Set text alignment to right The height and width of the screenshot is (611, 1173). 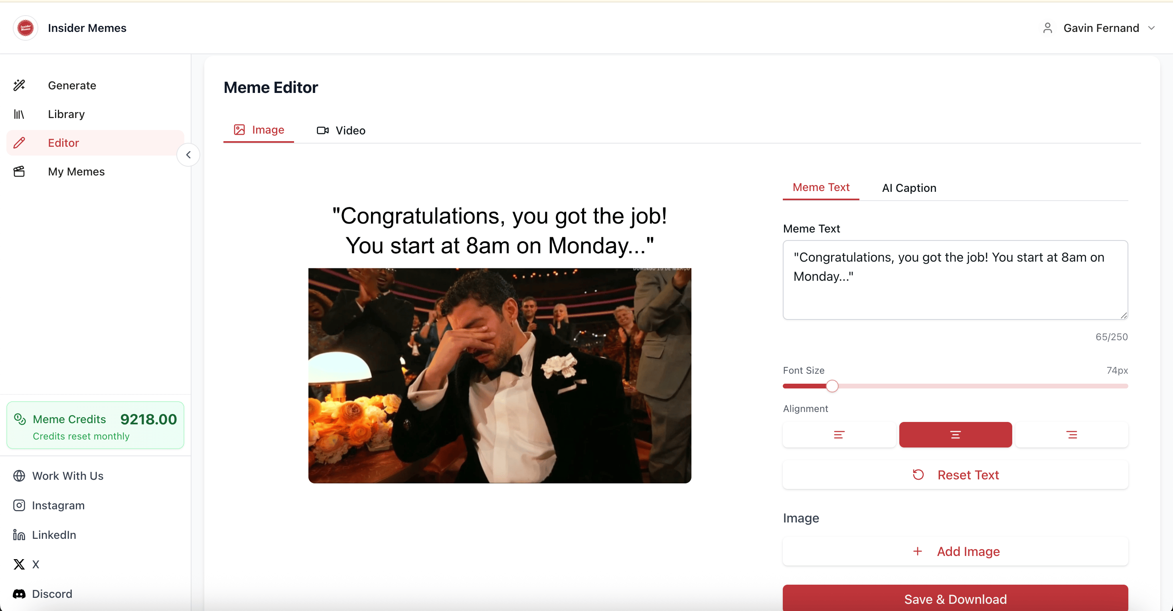pos(1071,435)
